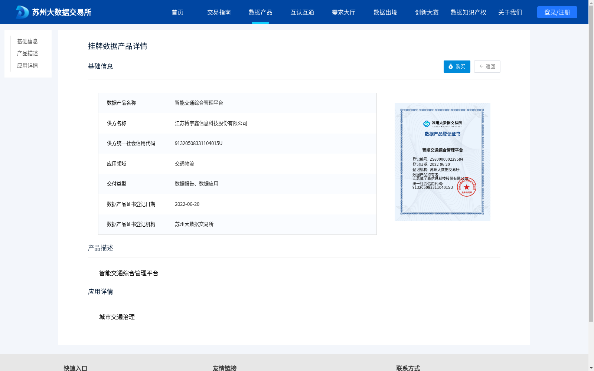
Task: Open 互认互通 from the navigation bar
Action: (x=302, y=12)
